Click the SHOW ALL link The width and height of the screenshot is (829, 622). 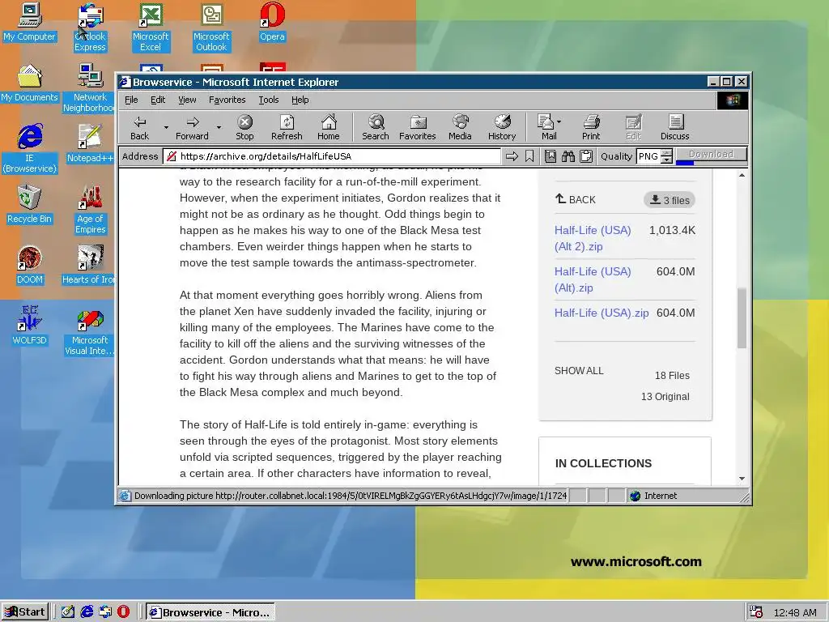tap(579, 371)
